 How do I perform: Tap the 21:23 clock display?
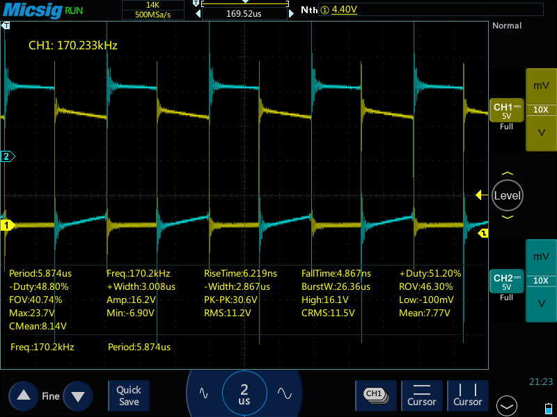point(541,382)
